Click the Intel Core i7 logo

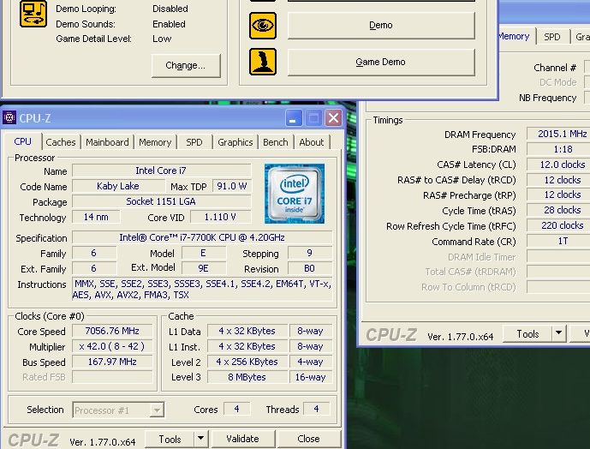click(x=295, y=194)
